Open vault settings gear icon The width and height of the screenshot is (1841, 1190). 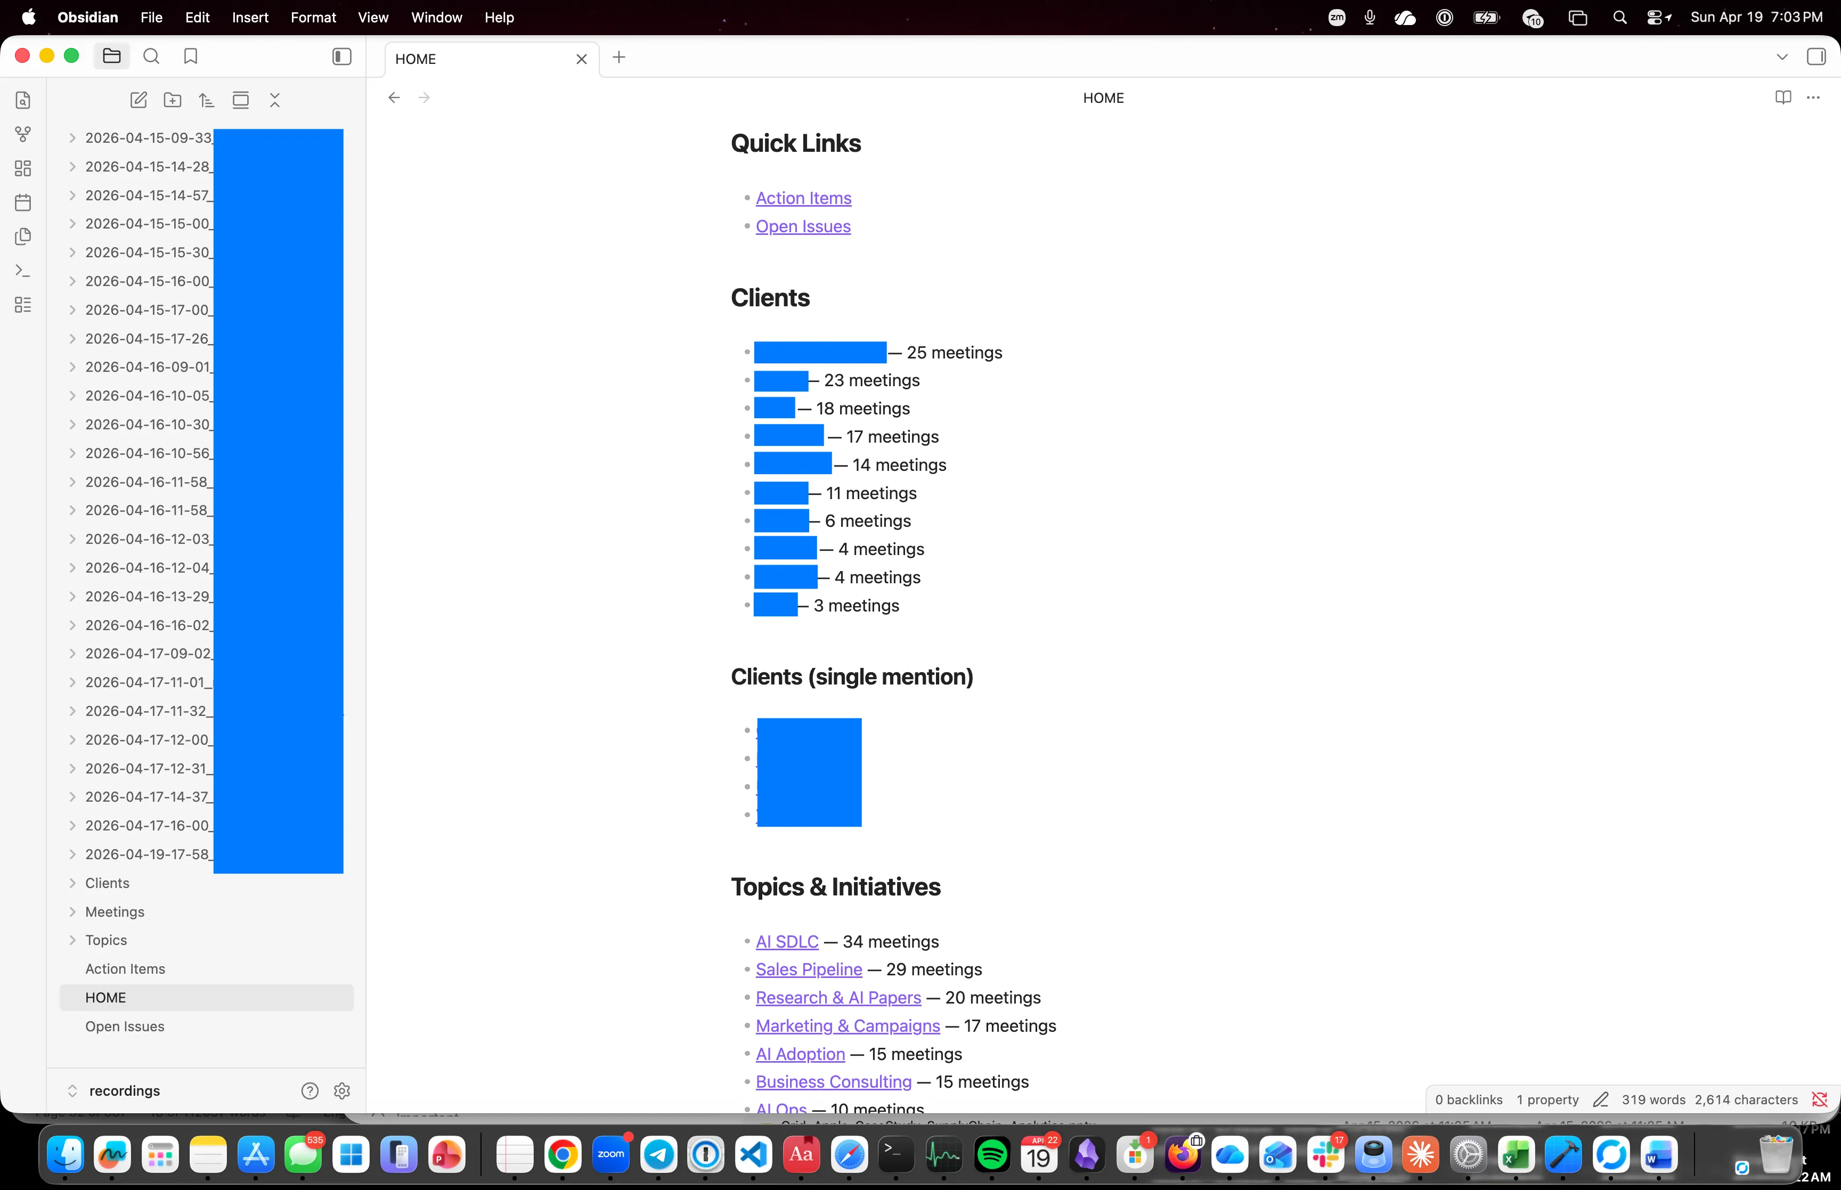pyautogui.click(x=342, y=1090)
